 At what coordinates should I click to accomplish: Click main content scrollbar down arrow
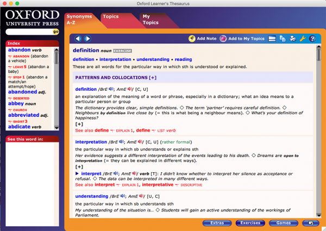pyautogui.click(x=318, y=215)
